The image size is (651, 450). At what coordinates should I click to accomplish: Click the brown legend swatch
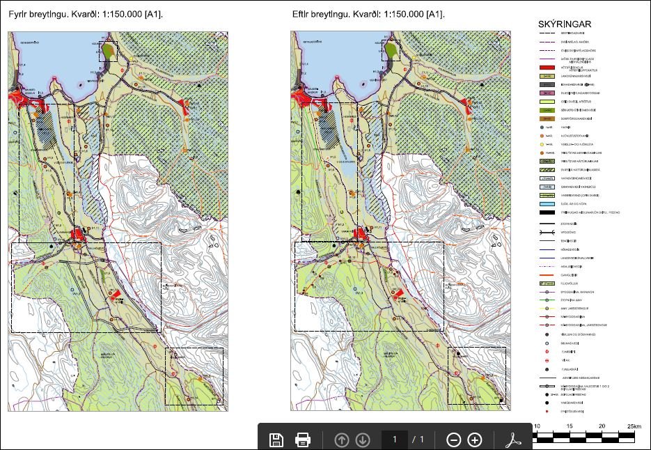tap(547, 118)
